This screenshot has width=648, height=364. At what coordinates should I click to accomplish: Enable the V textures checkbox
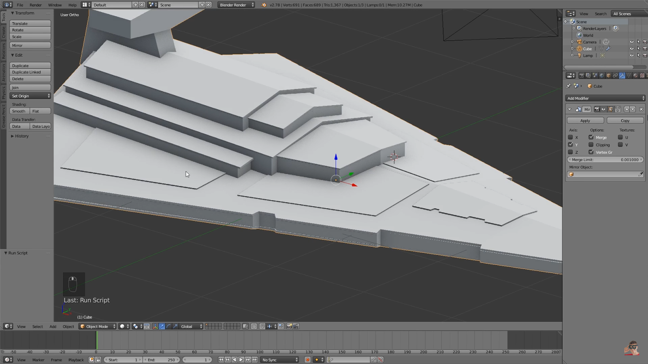(620, 144)
